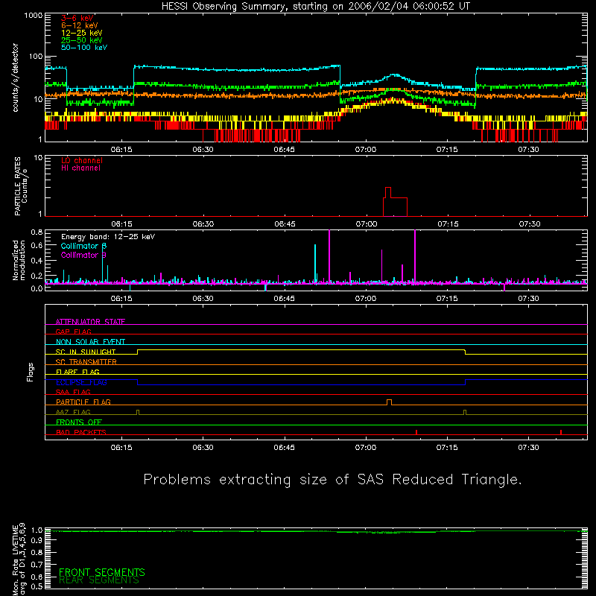Click the BAD PACKETS tick near 07:36
This screenshot has height=596, width=596.
click(x=561, y=432)
